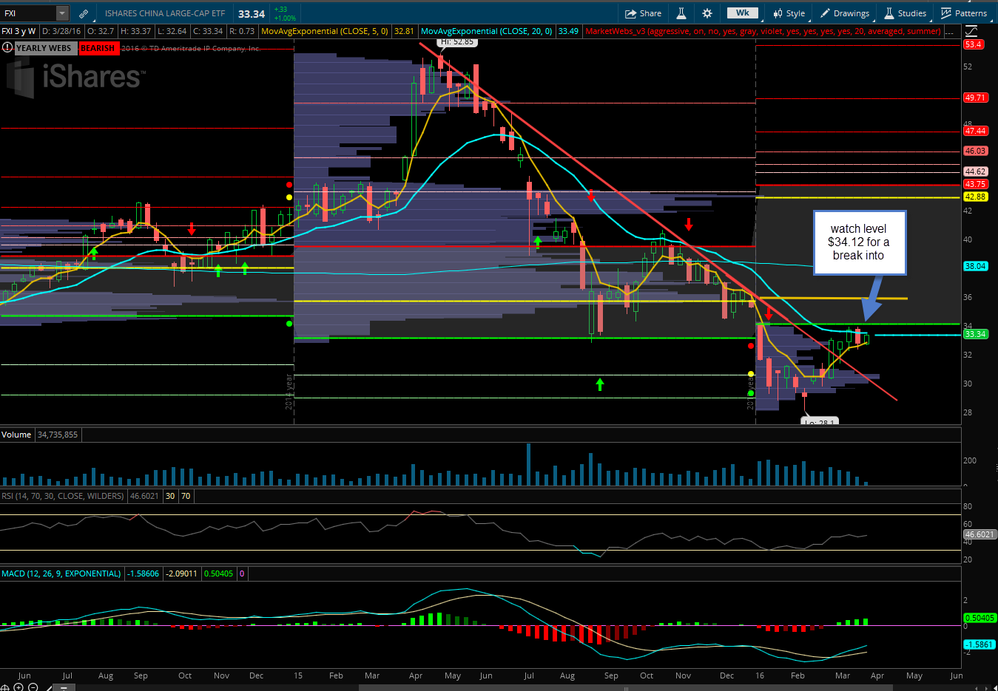Click the zoom out magnifier icon
998x691 pixels.
click(33, 687)
